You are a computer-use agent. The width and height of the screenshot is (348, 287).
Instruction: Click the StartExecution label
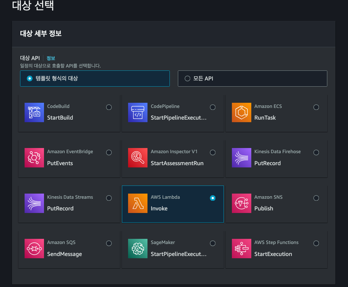pos(273,254)
